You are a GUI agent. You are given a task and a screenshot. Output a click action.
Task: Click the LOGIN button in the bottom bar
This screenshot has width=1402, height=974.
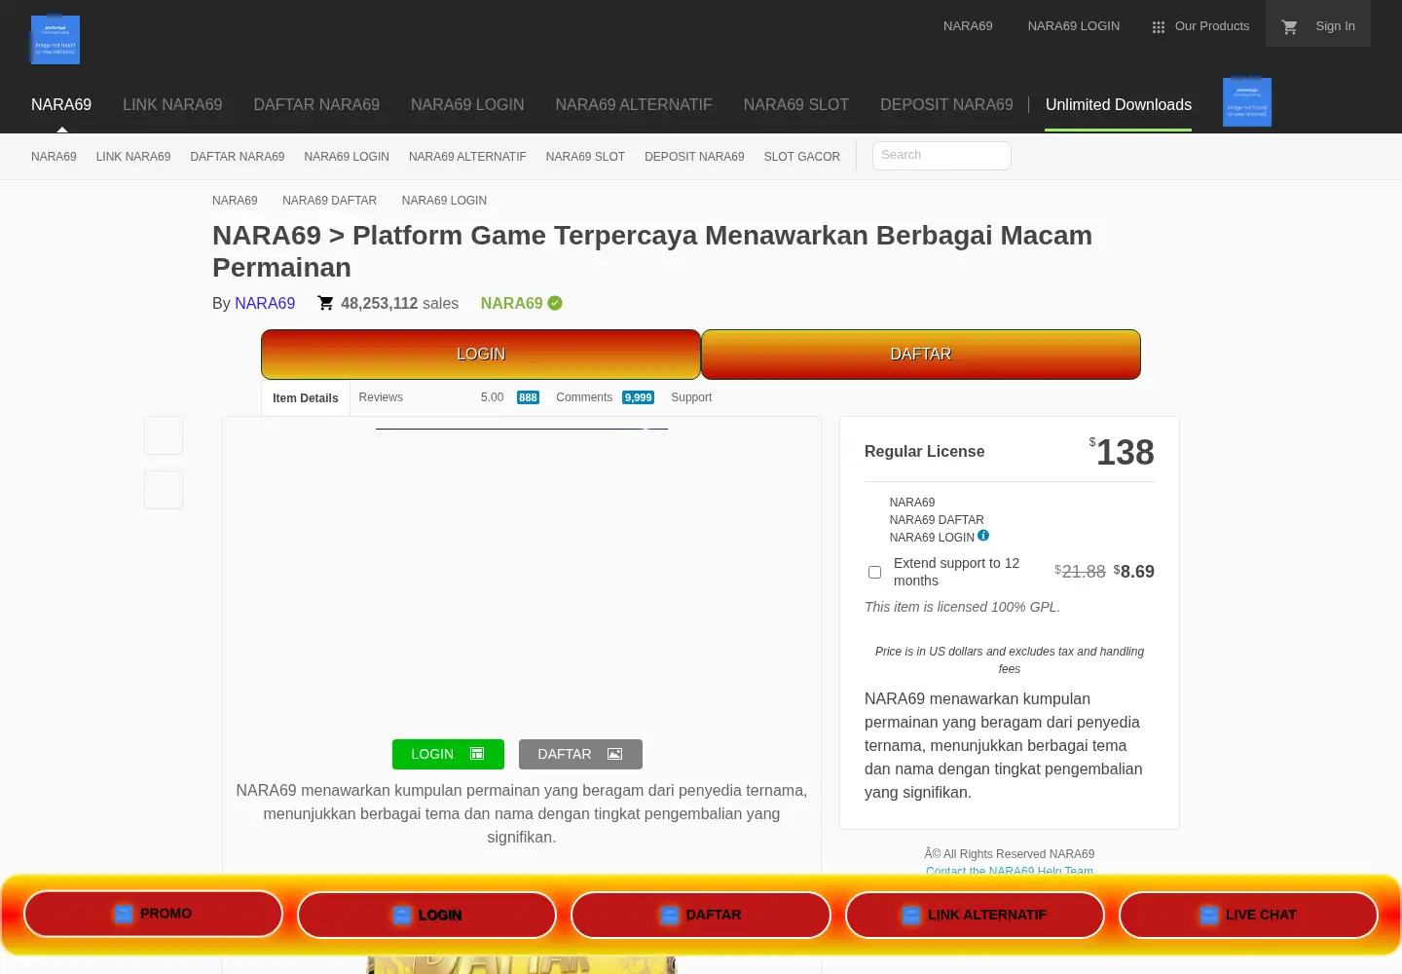click(426, 916)
